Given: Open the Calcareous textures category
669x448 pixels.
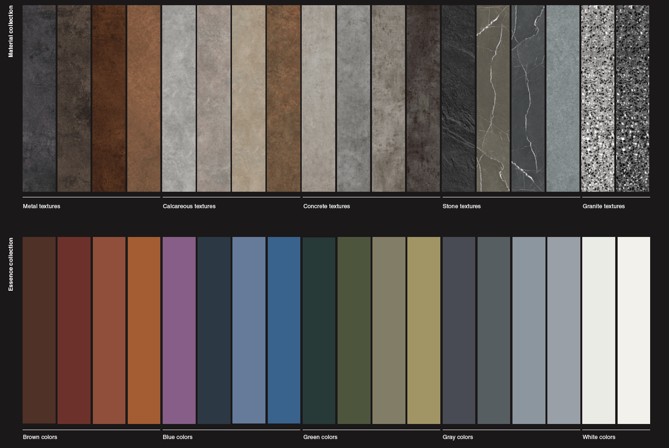Looking at the screenshot, I should point(189,206).
